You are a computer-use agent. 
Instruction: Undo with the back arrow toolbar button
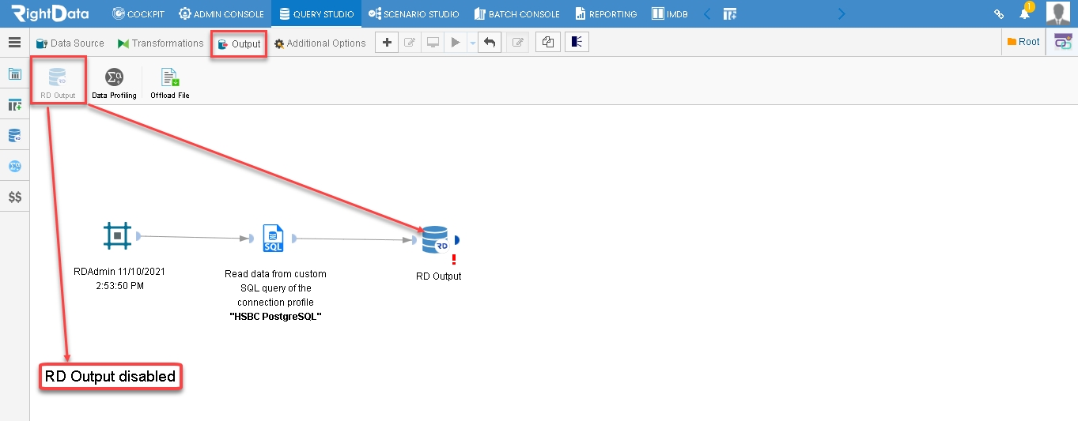tap(490, 43)
